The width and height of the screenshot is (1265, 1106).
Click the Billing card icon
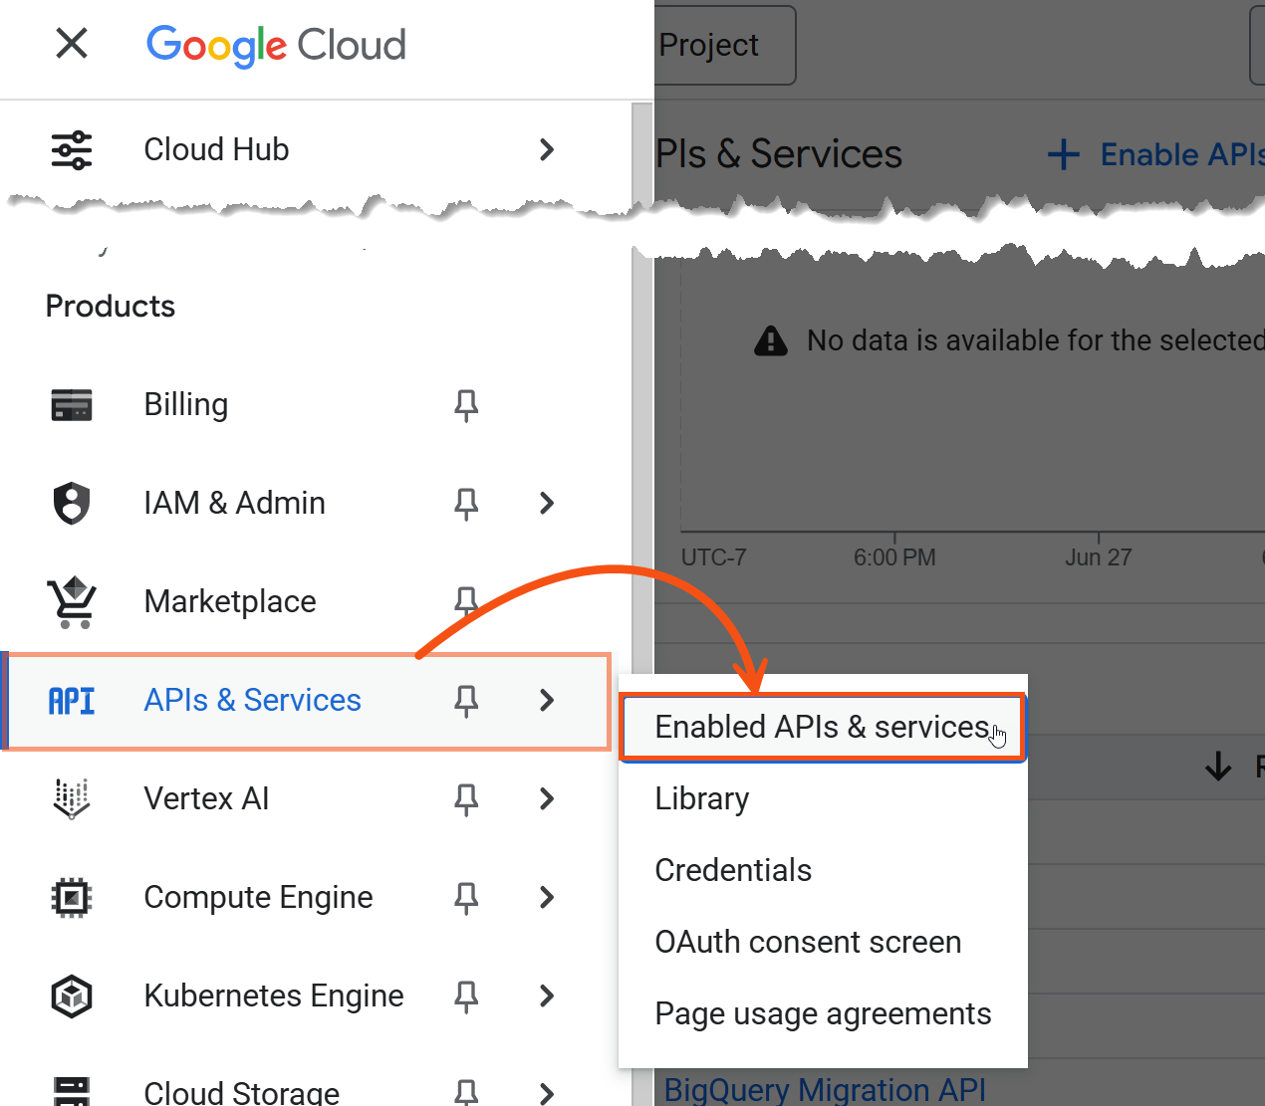pos(72,405)
